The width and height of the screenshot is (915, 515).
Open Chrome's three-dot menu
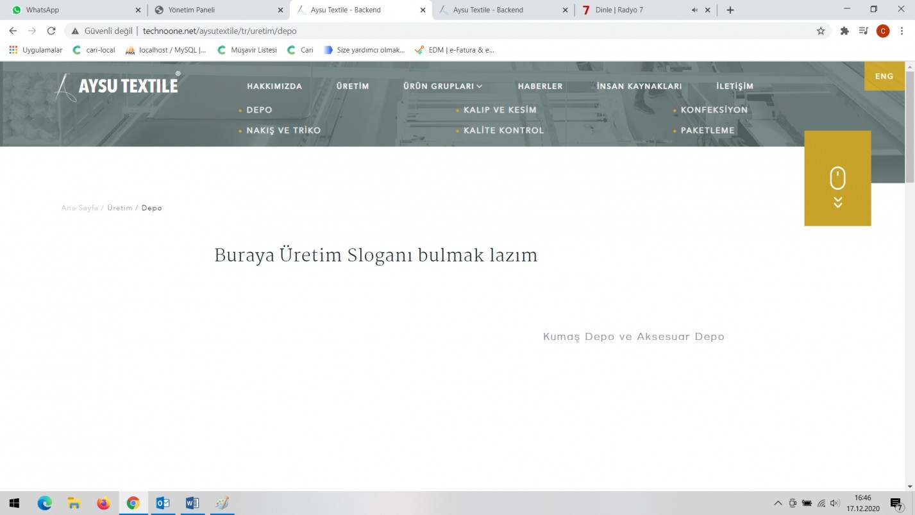[902, 31]
